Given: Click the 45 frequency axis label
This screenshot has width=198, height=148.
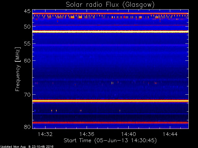Looking at the screenshot, I should [27, 11].
